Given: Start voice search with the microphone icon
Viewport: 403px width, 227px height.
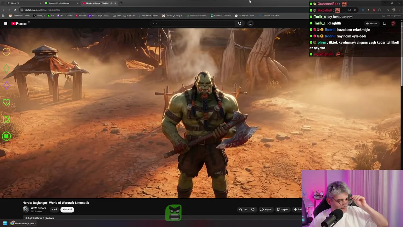Looking at the screenshot, I should tap(250, 23).
